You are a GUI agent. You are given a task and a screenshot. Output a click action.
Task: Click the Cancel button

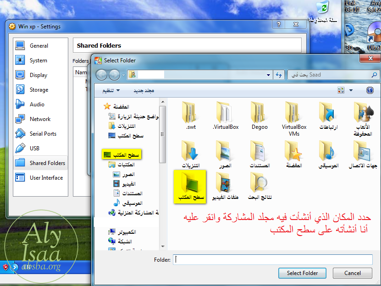pyautogui.click(x=352, y=273)
